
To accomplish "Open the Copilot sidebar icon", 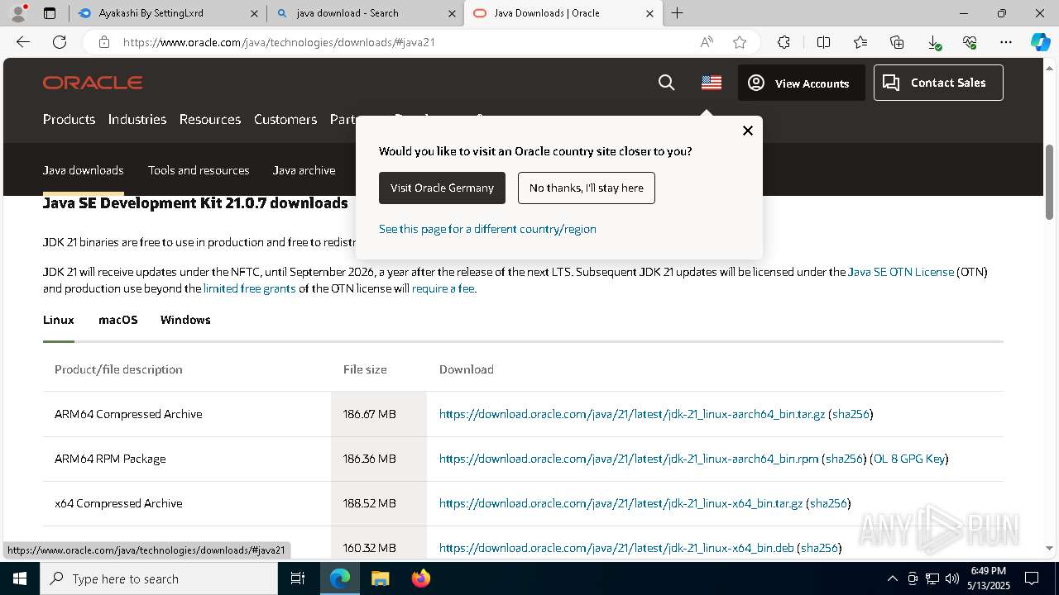I will pyautogui.click(x=1041, y=42).
